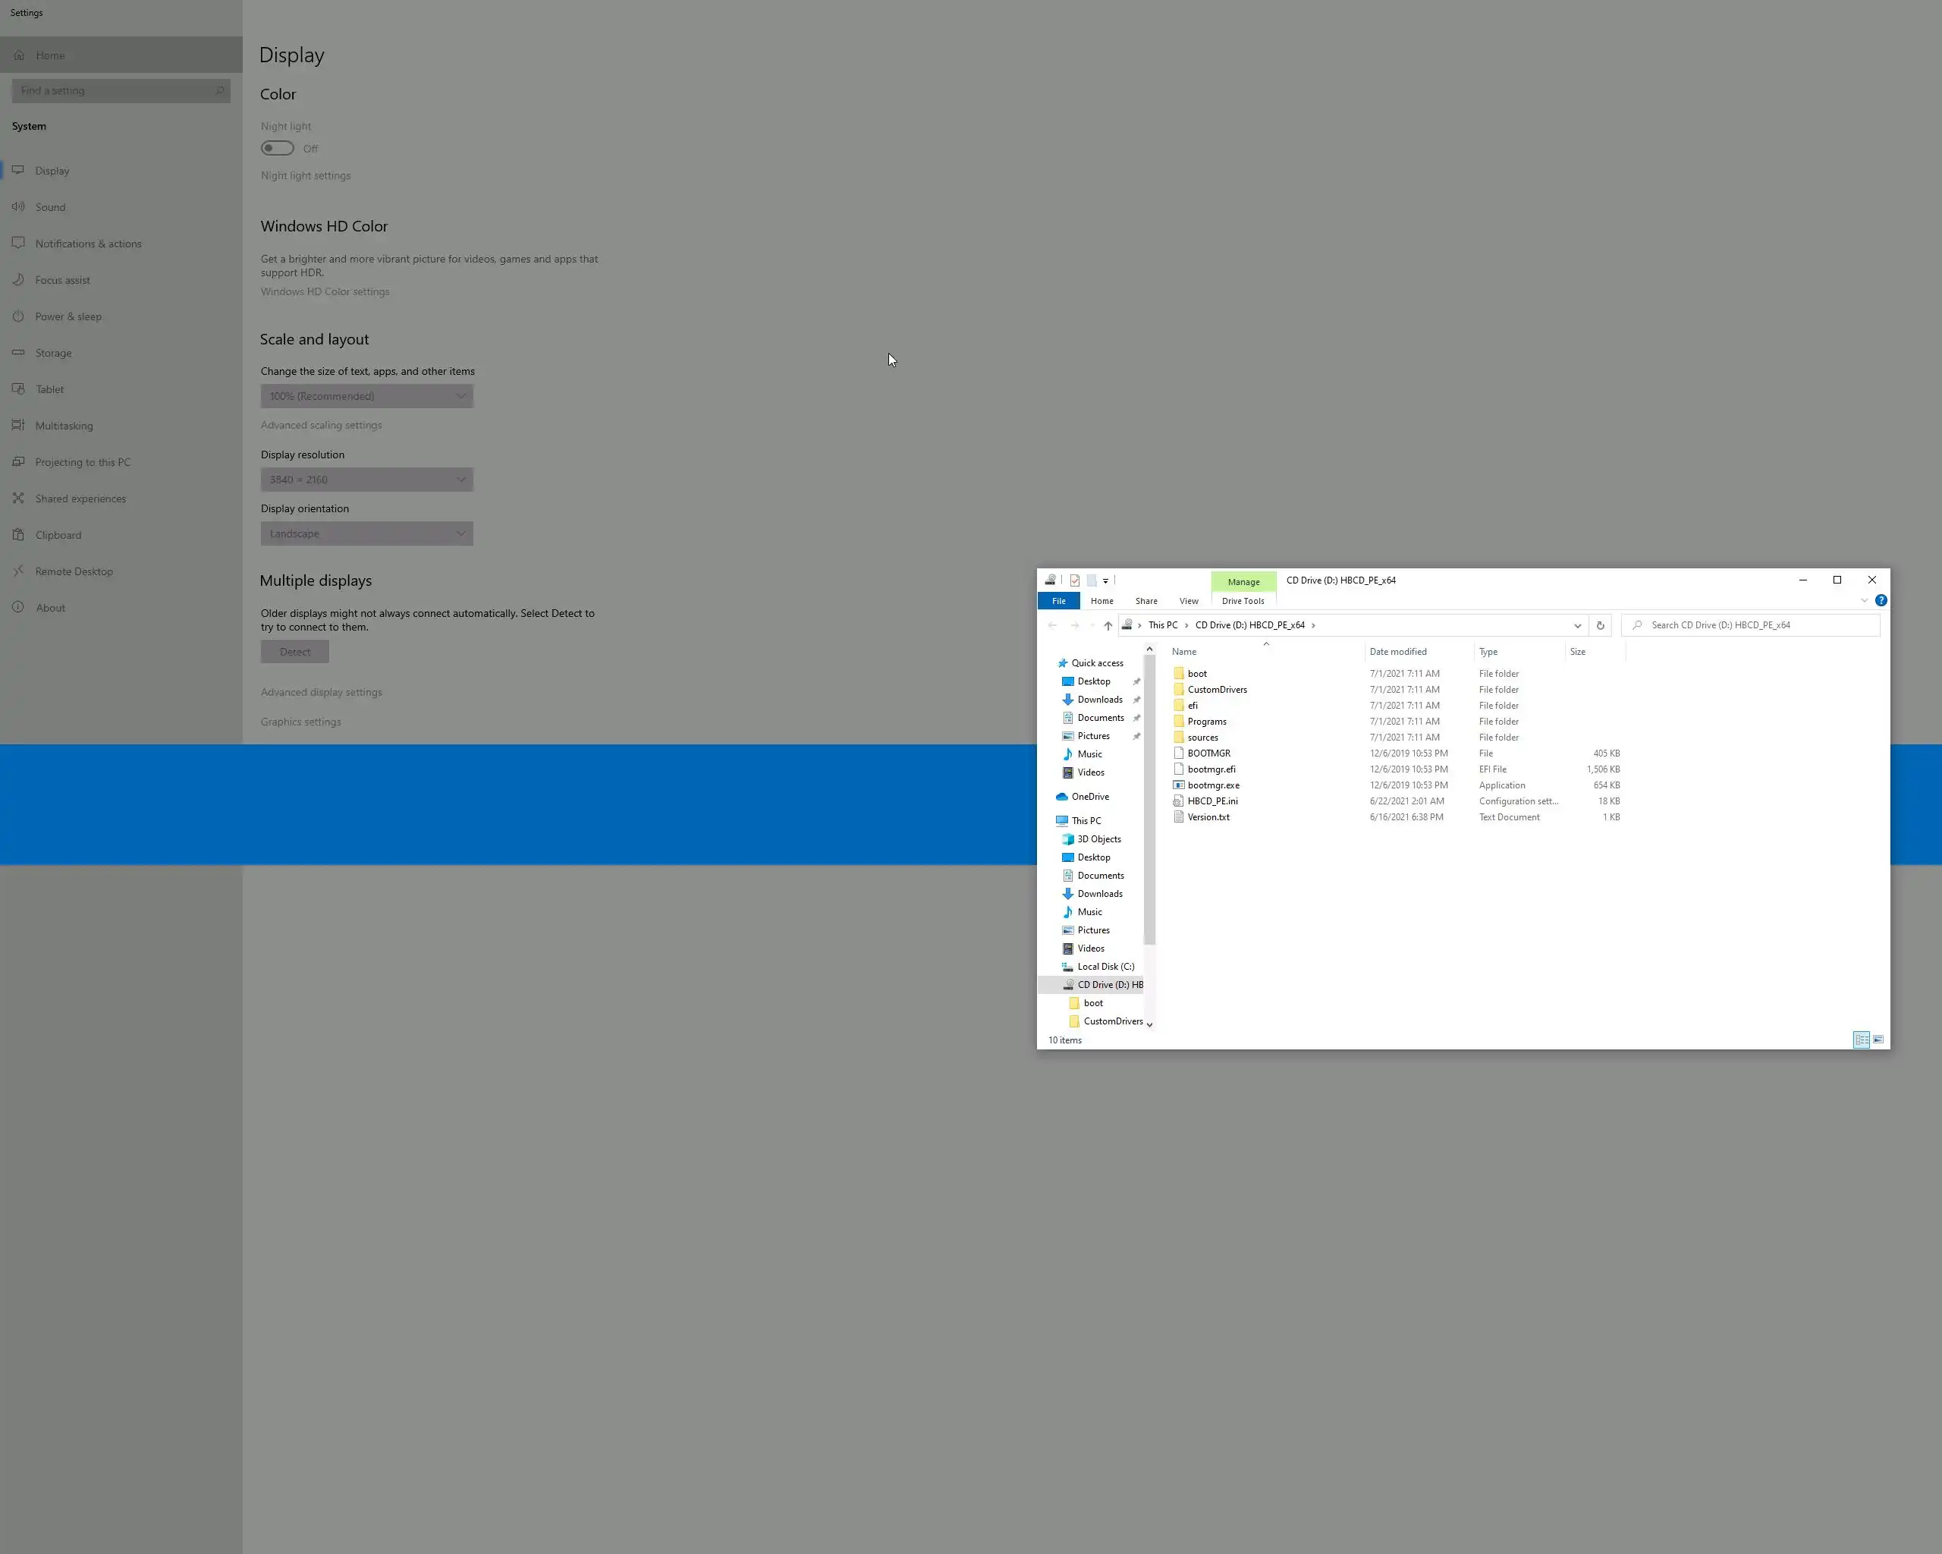
Task: Toggle the Night light switch
Action: (278, 149)
